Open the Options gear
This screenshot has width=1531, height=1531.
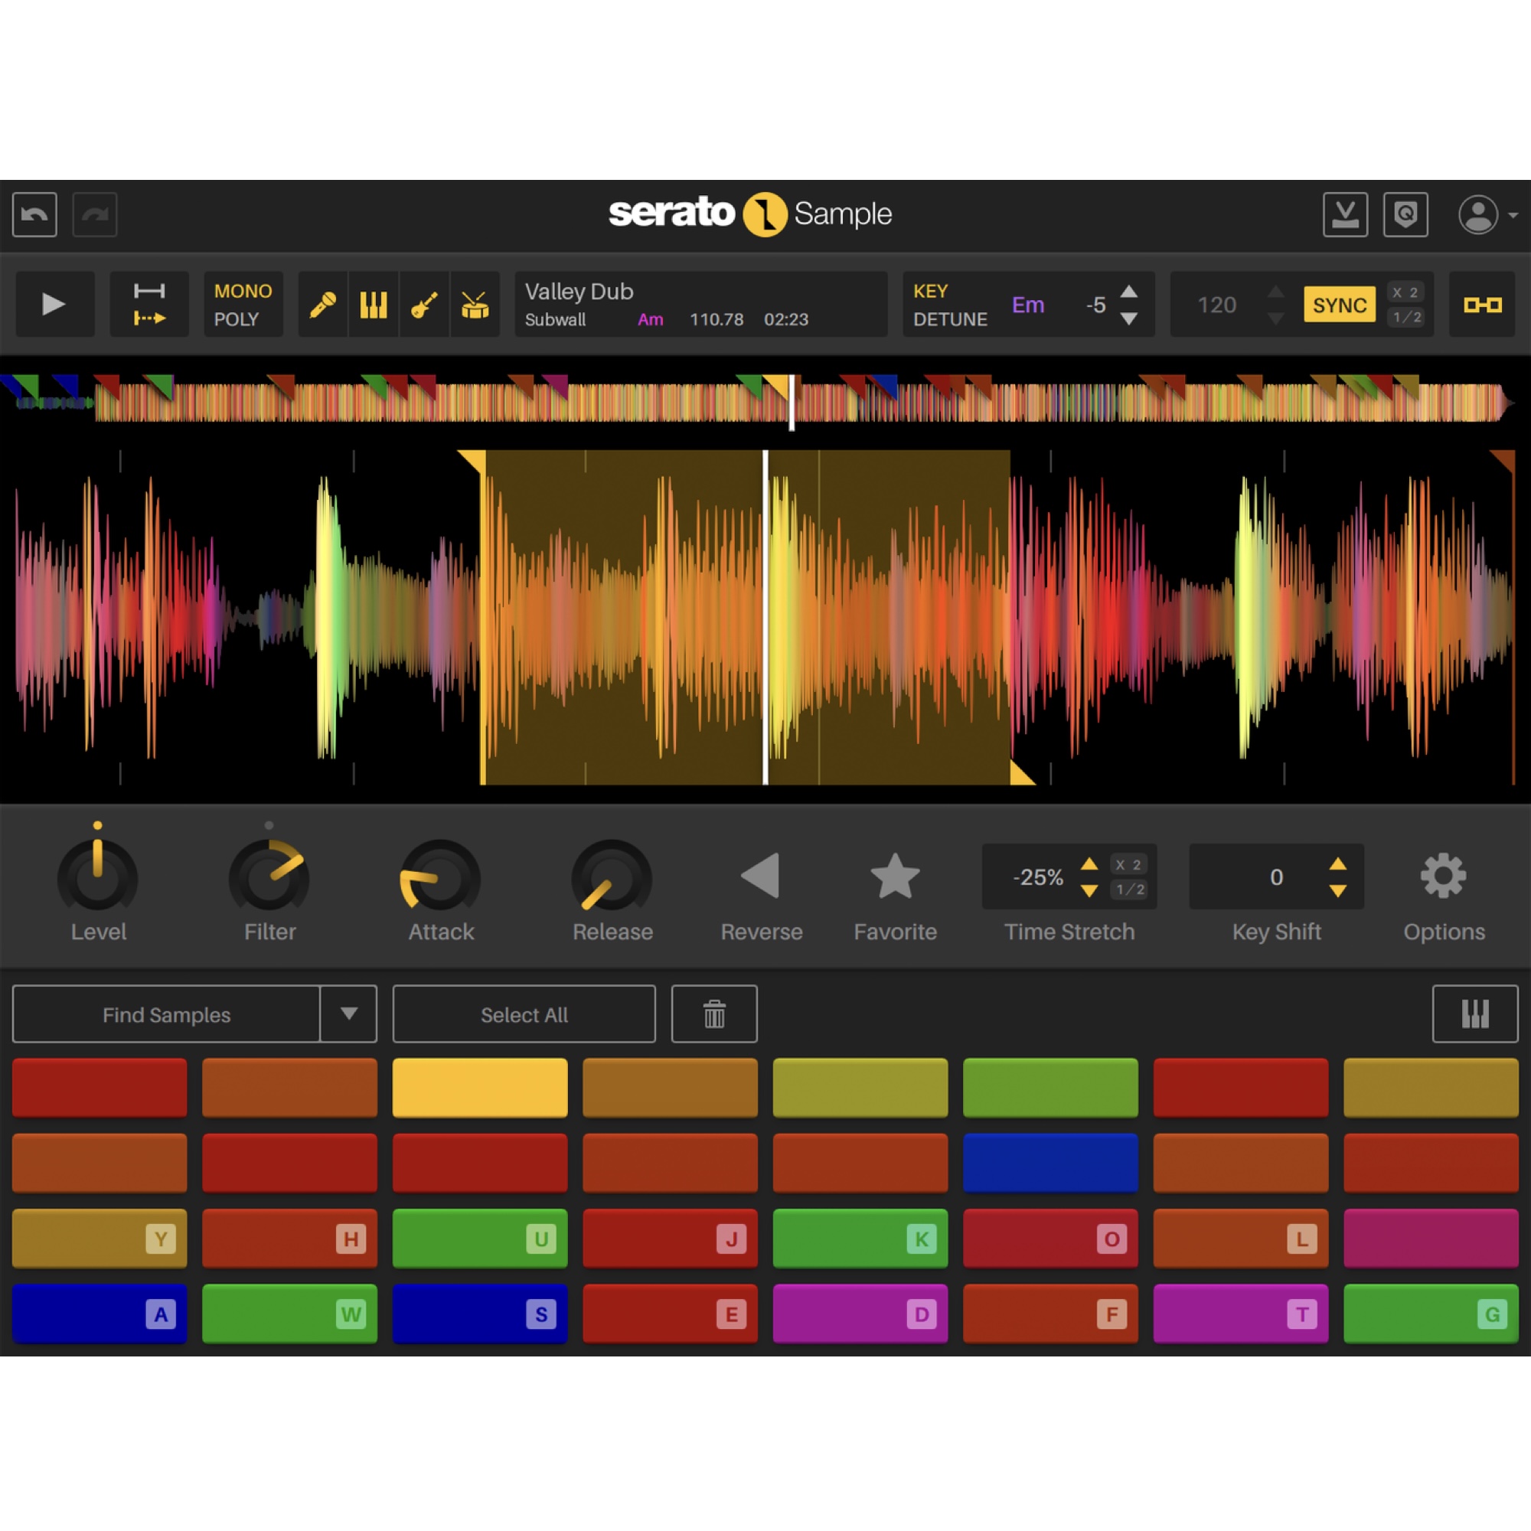point(1443,876)
